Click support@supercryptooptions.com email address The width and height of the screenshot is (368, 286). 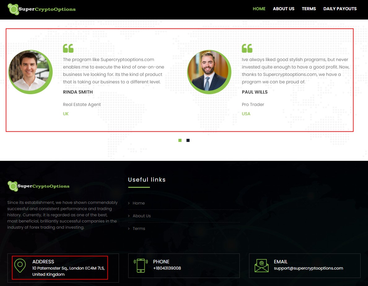309,268
